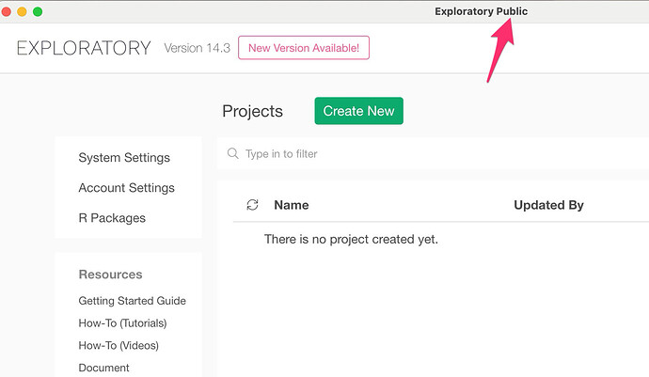Click the Exploratory Public window title

click(x=481, y=11)
